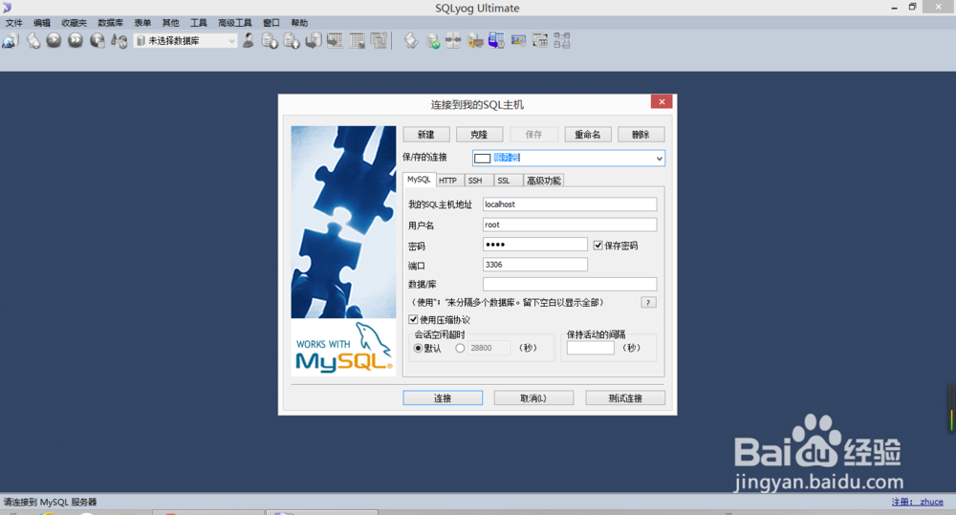Click the schema synchronization tool icon
The image size is (956, 515).
pos(453,41)
